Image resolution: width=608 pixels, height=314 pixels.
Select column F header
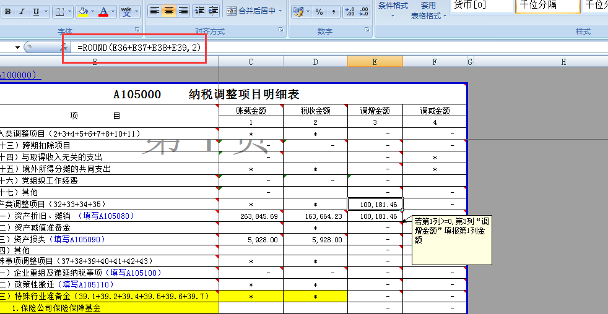435,62
